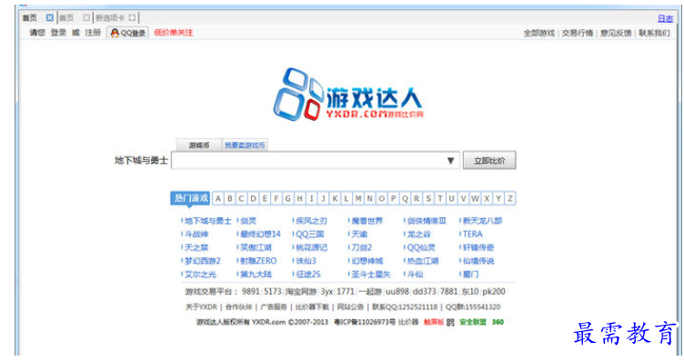
Task: Open 联系我们 link
Action: (x=654, y=33)
